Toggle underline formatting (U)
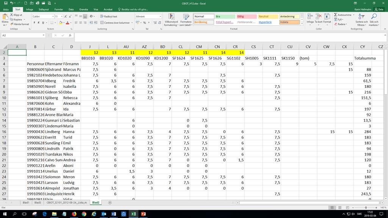This screenshot has width=388, height=218. [43, 23]
